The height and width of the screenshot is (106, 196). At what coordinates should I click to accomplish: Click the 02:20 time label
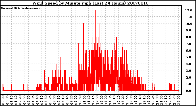(x=20, y=100)
